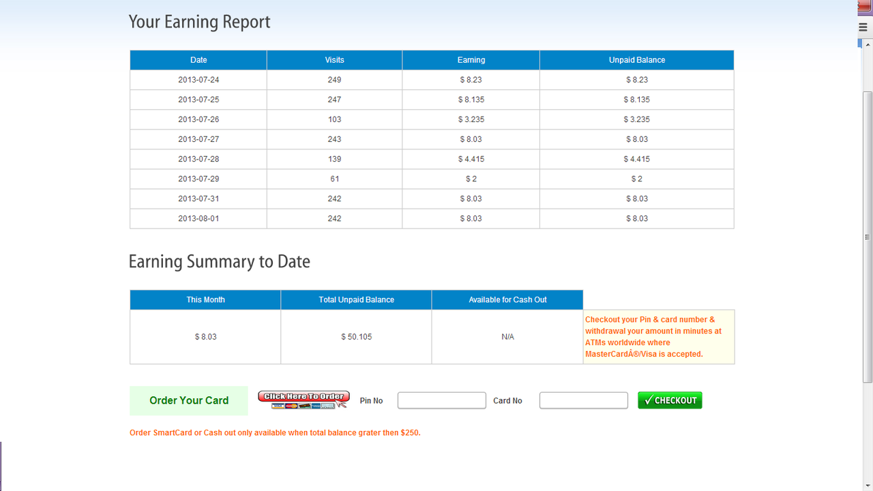Click visits 242 in the 2013-07-31 row

[x=334, y=198]
